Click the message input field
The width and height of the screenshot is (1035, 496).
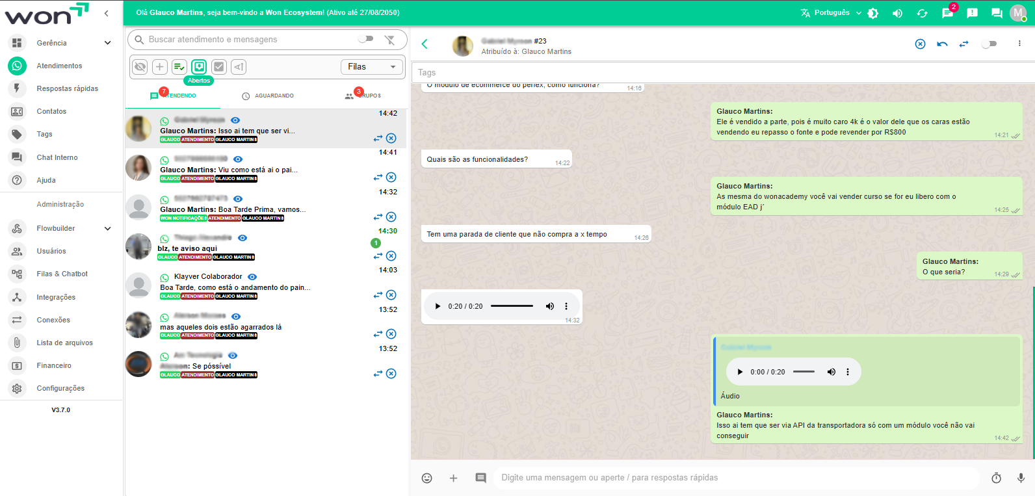pos(737,478)
